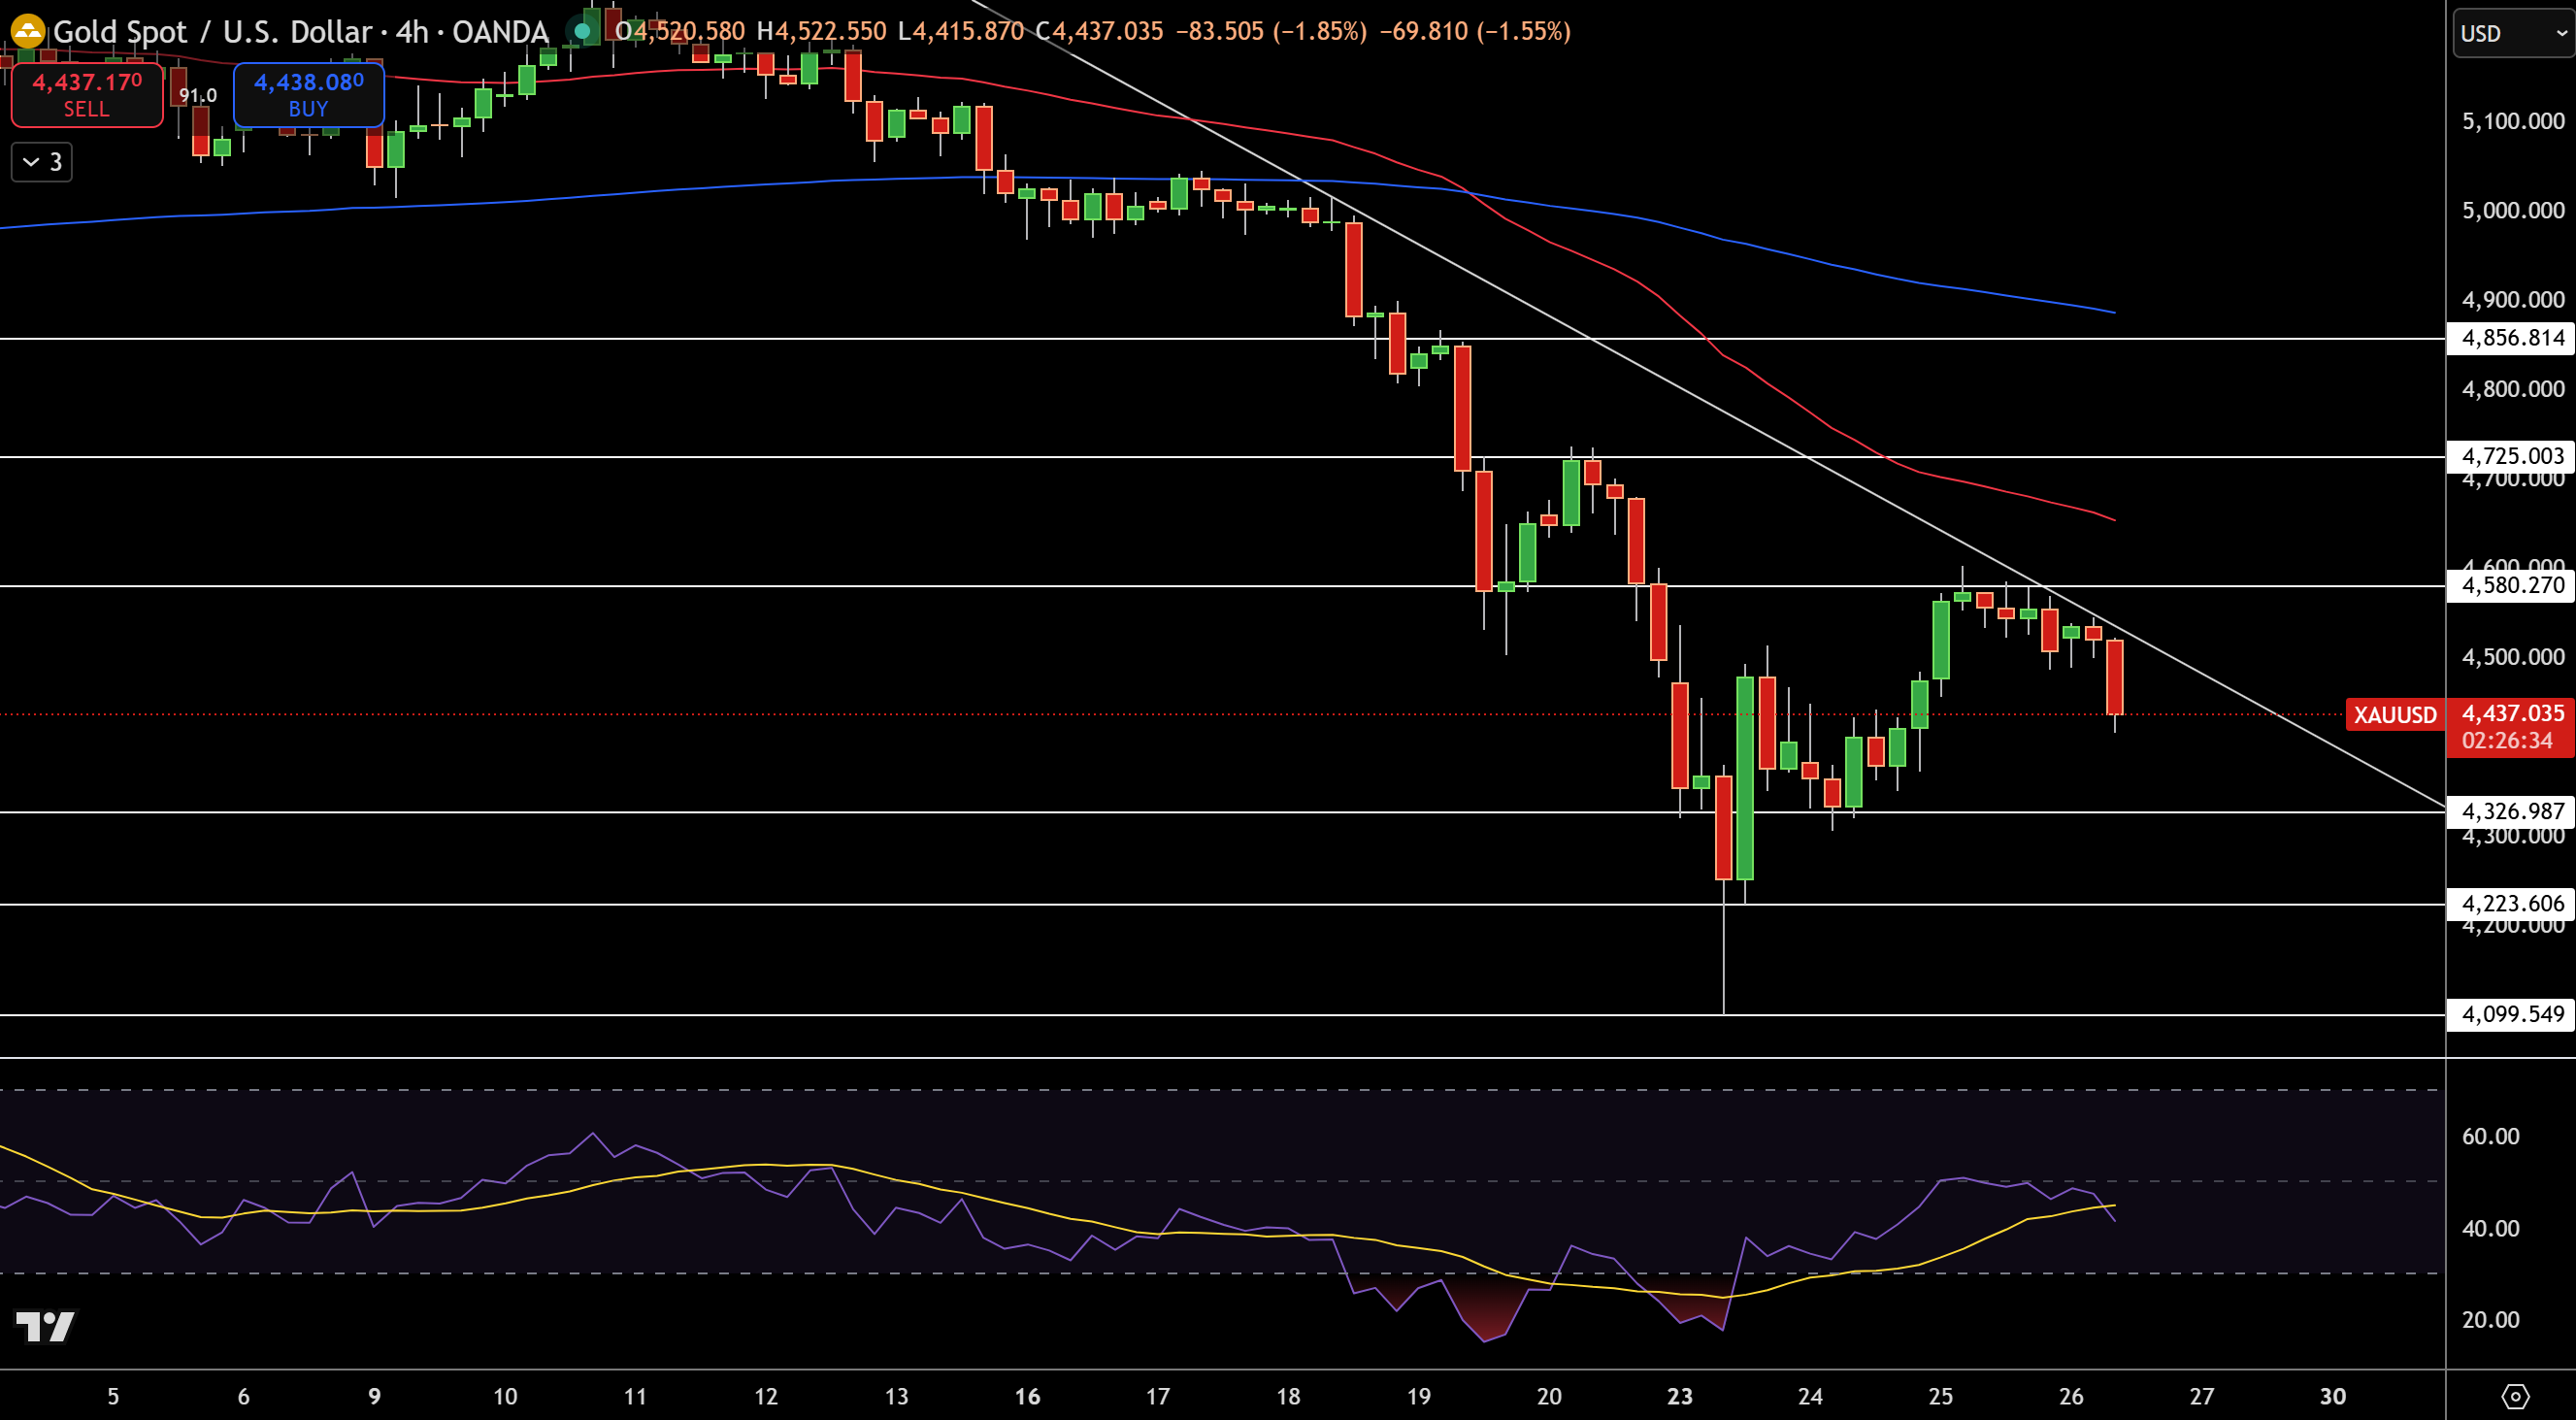Click the BUY 4,438.08 button

pyautogui.click(x=308, y=95)
